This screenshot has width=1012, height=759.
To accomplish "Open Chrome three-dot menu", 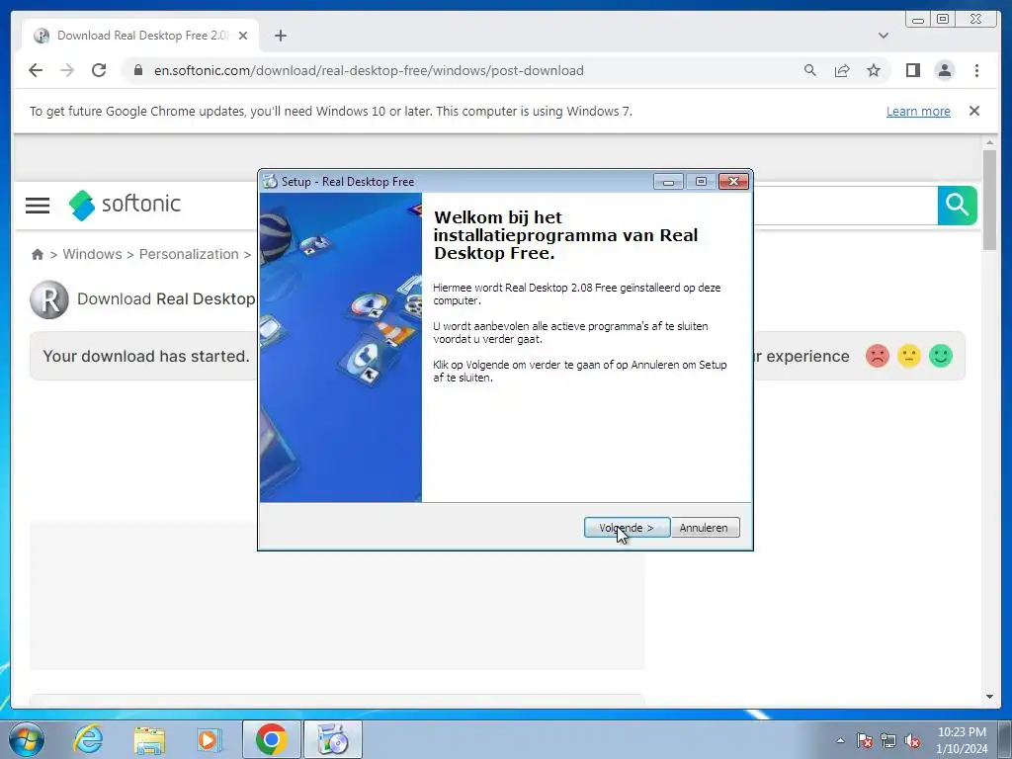I will coord(976,70).
